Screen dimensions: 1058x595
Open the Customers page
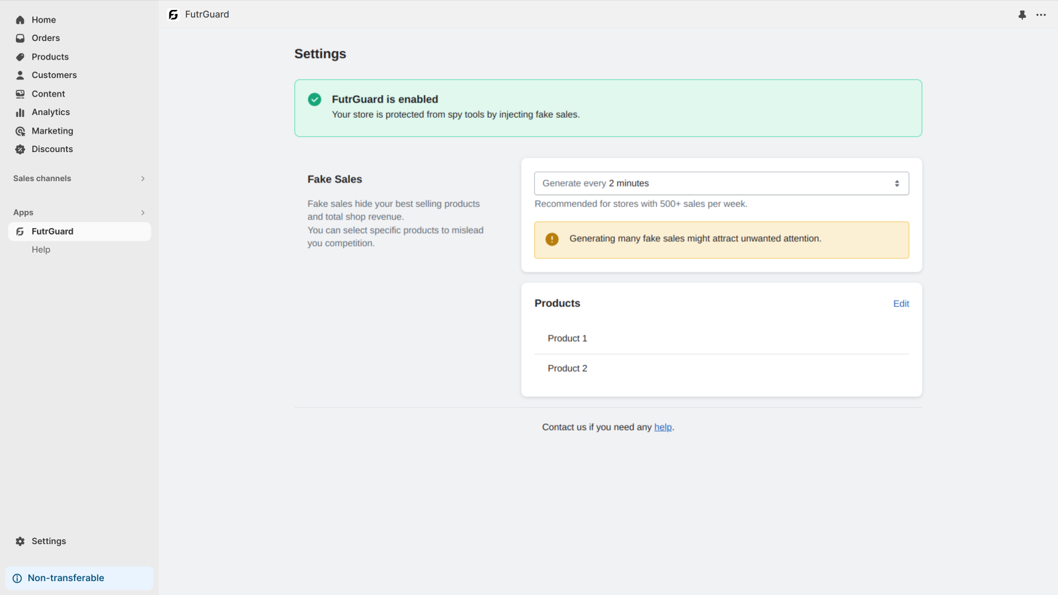tap(54, 75)
